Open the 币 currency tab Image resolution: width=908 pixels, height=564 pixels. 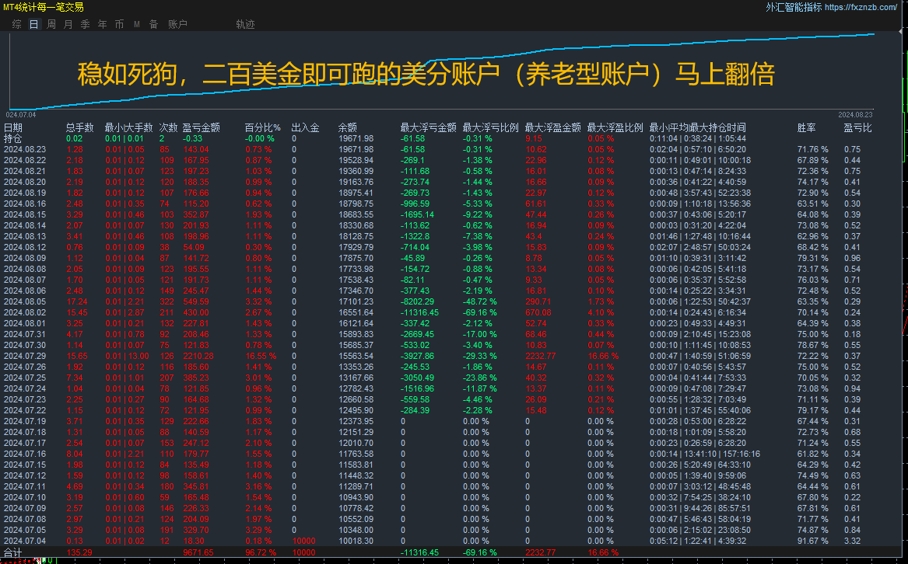click(119, 24)
